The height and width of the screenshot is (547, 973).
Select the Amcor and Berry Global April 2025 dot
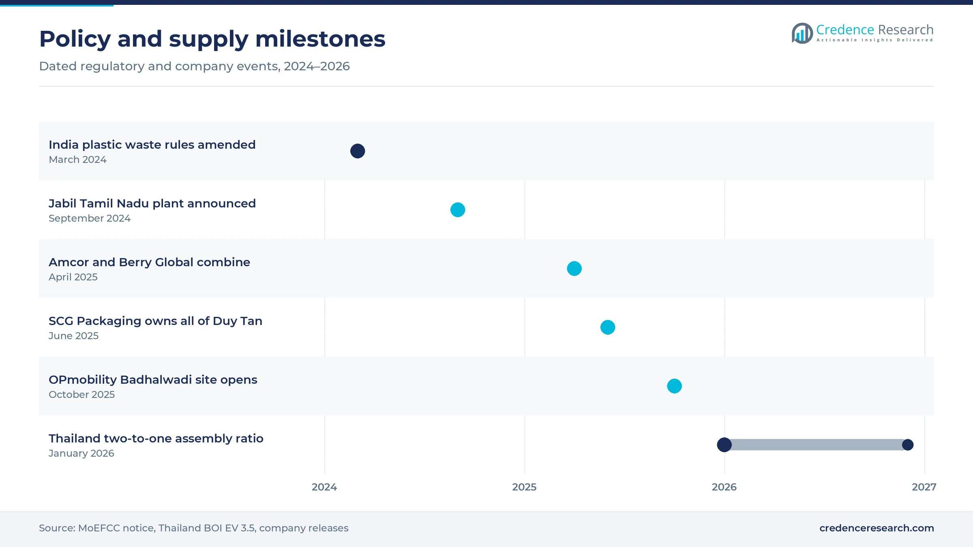point(574,269)
